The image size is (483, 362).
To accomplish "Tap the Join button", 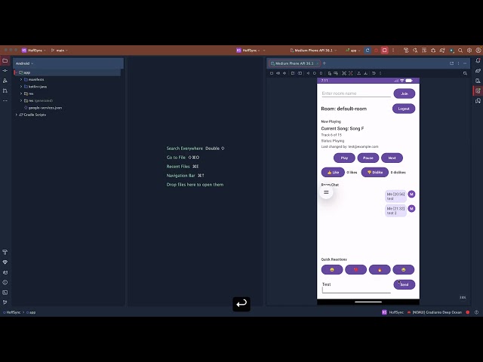I will pos(405,94).
